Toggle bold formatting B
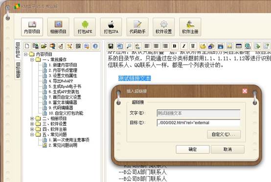The height and width of the screenshot is (182, 271). coord(175,46)
